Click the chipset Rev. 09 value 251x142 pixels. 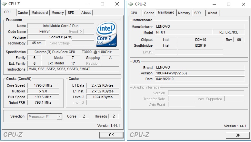coord(239,40)
